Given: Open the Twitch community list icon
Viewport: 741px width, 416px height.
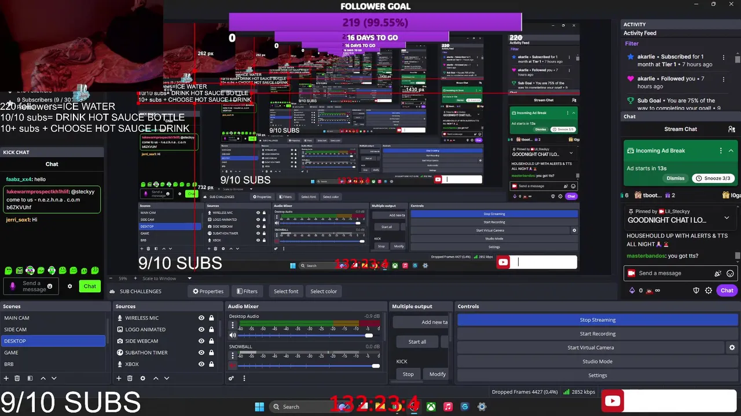Looking at the screenshot, I should click(x=732, y=129).
